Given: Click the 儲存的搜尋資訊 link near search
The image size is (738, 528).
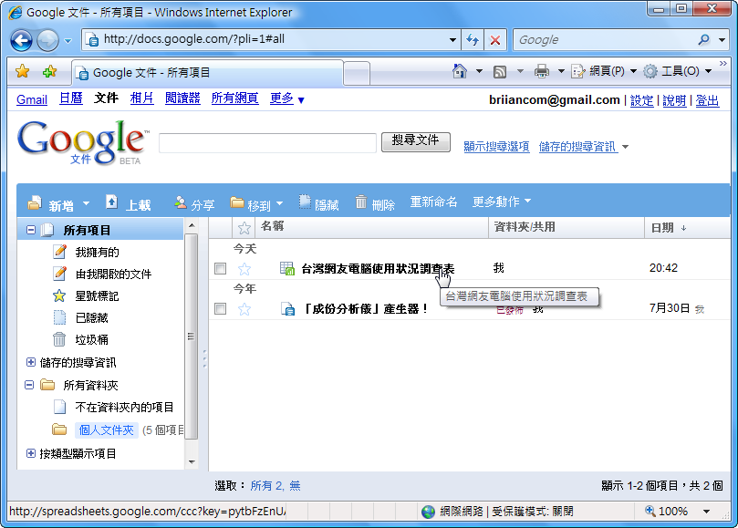Looking at the screenshot, I should (578, 146).
